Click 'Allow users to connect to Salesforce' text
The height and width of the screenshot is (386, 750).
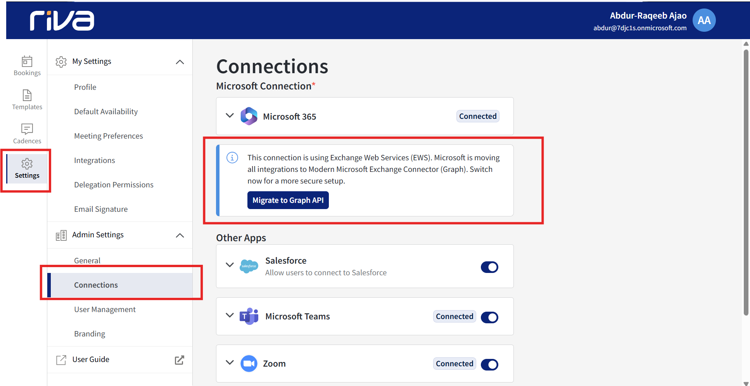pos(326,273)
